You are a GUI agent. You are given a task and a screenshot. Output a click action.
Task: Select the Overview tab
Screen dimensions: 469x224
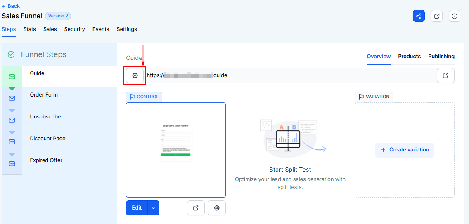click(379, 56)
